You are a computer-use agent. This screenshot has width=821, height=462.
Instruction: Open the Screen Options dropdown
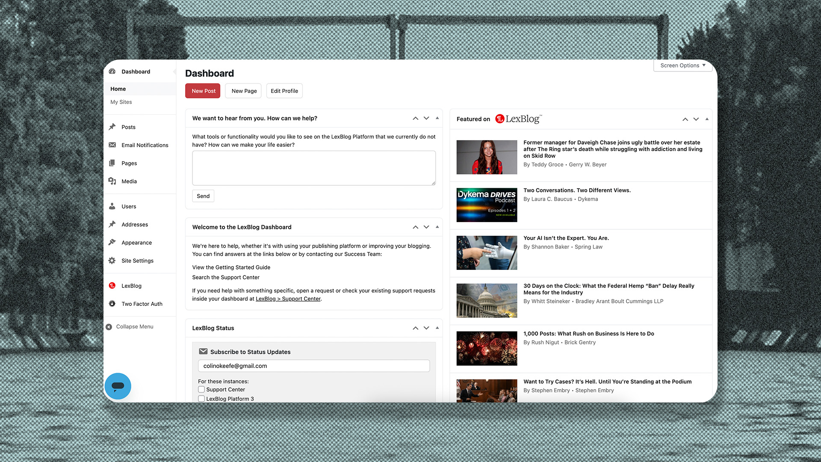pyautogui.click(x=682, y=65)
